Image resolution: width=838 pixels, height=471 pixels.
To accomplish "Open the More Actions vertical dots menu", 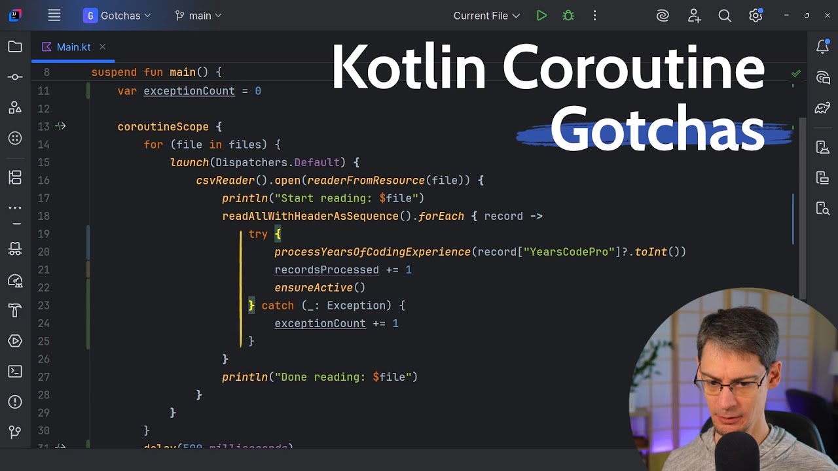I will coord(594,16).
